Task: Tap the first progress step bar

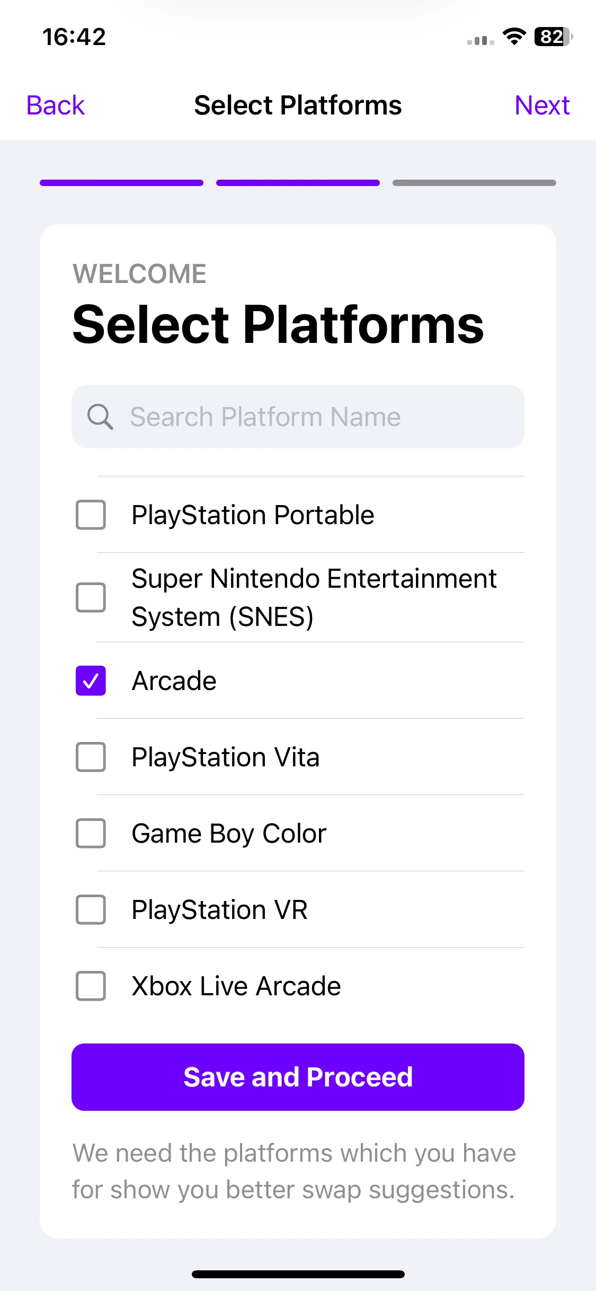Action: (121, 183)
